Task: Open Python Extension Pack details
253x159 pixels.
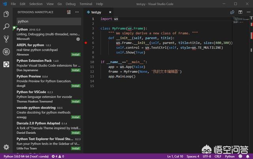Action: point(48,65)
